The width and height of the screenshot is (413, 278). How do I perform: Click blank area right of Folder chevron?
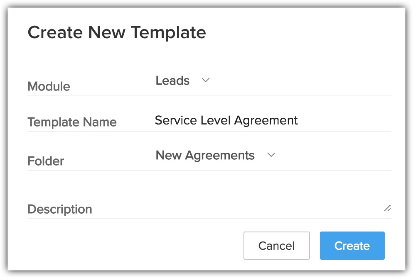tap(332, 156)
